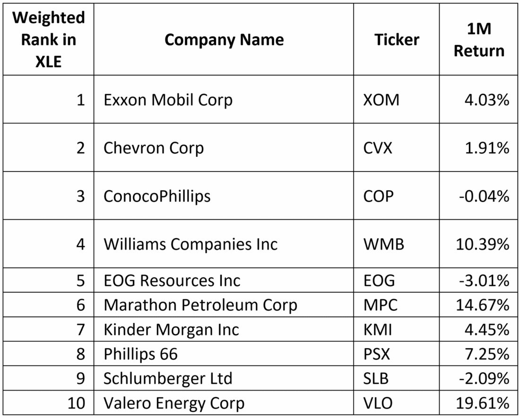Viewport: 520px width, 418px height.
Task: Click the 1M Return column header
Action: (x=479, y=40)
